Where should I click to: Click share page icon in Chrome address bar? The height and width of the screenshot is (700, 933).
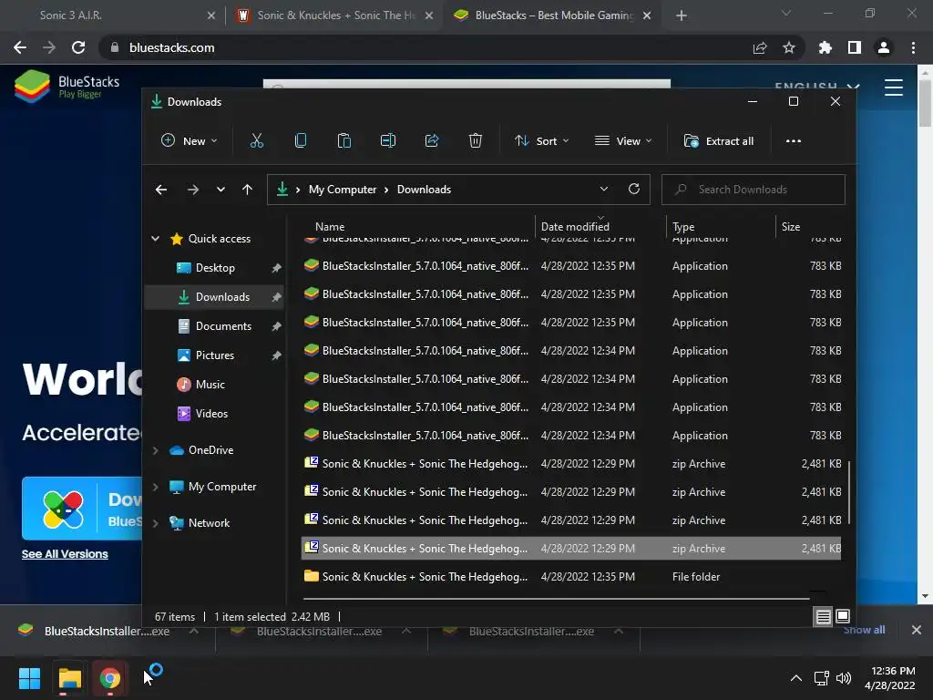coord(760,47)
